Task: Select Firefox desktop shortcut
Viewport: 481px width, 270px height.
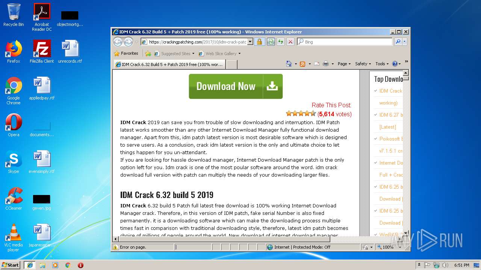Action: click(x=14, y=52)
